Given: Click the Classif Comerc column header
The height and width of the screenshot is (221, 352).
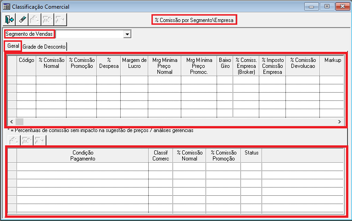Looking at the screenshot, I should click(161, 155).
